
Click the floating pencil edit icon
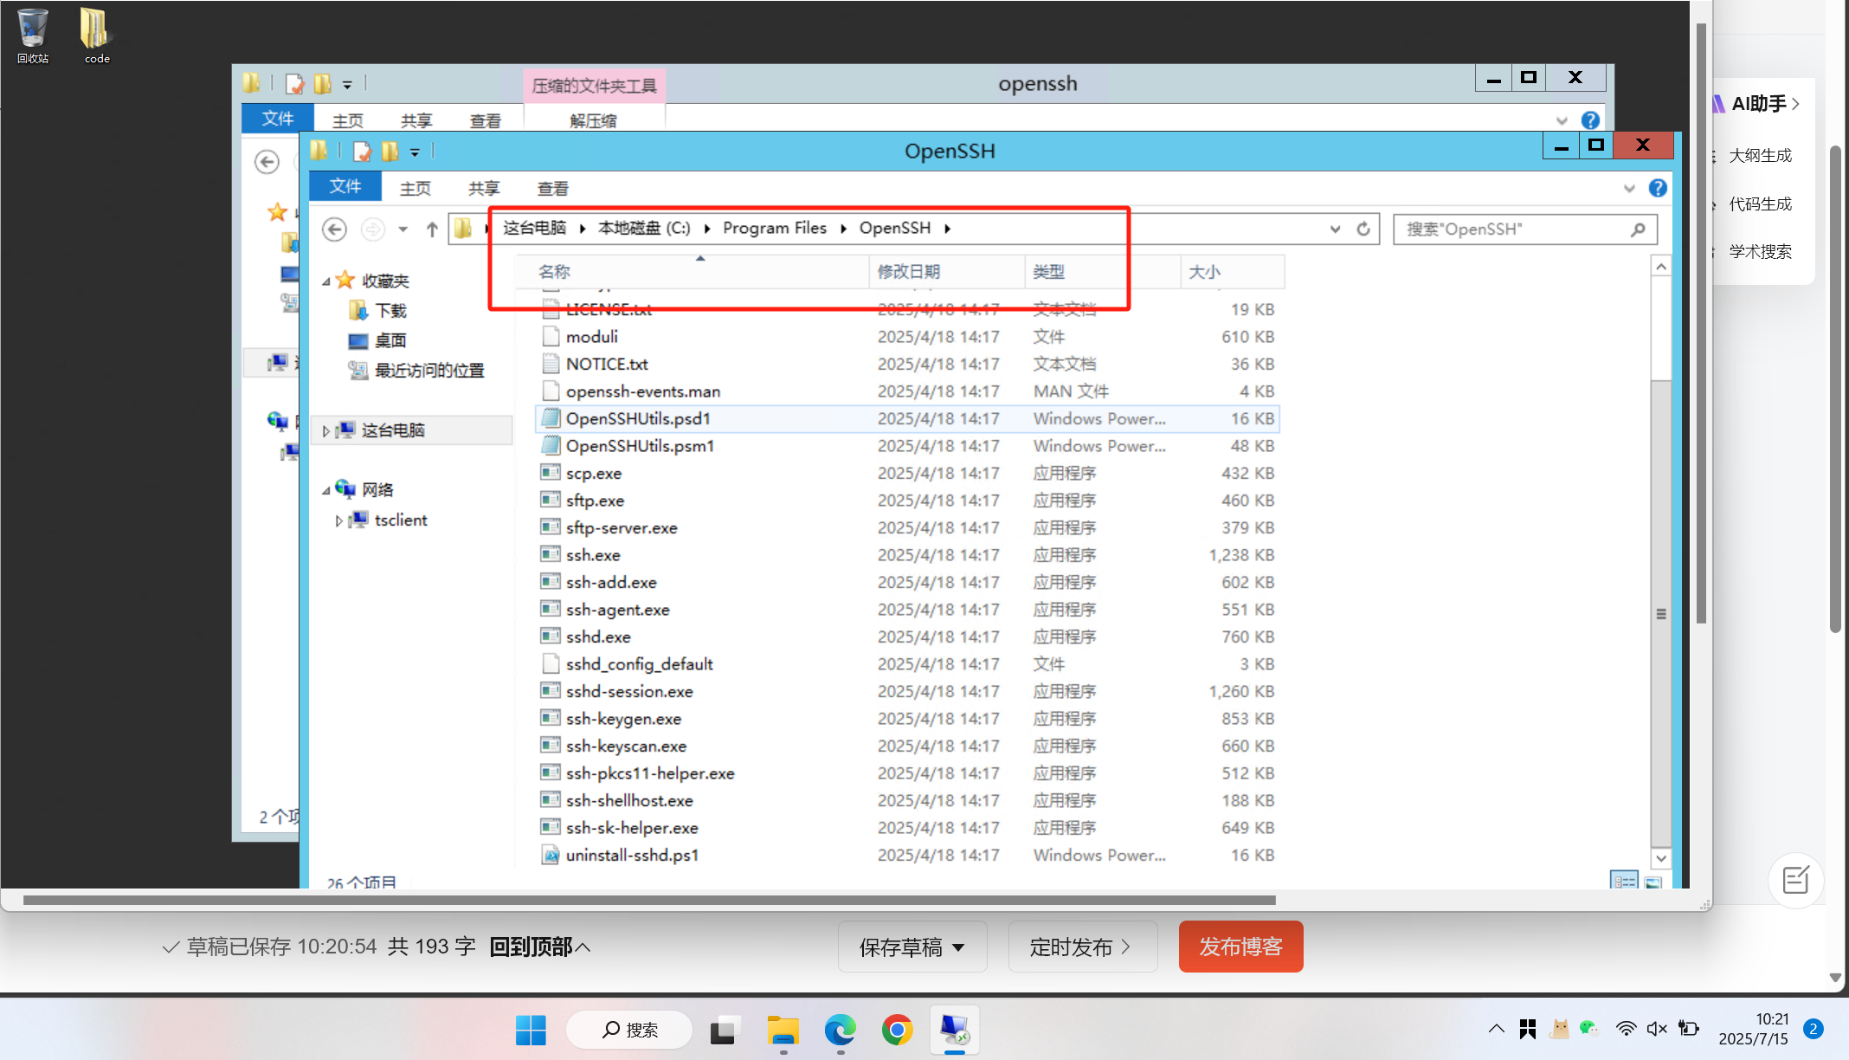pos(1796,880)
